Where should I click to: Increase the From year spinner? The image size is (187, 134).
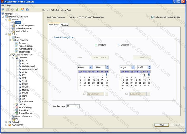[x=107, y=67]
